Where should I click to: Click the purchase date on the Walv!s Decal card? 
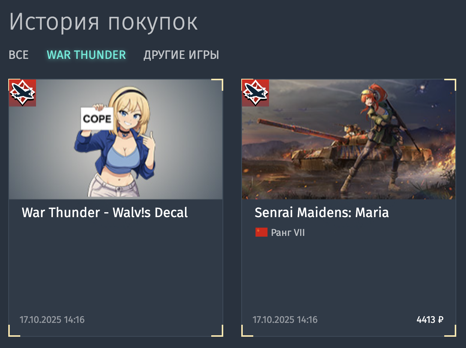[52, 320]
